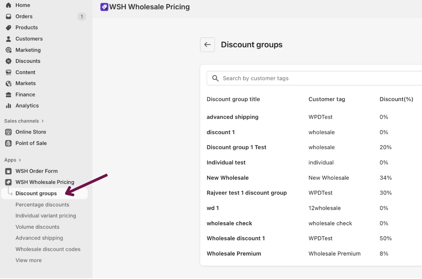Click the Products tag icon
The image size is (422, 279).
pyautogui.click(x=9, y=28)
